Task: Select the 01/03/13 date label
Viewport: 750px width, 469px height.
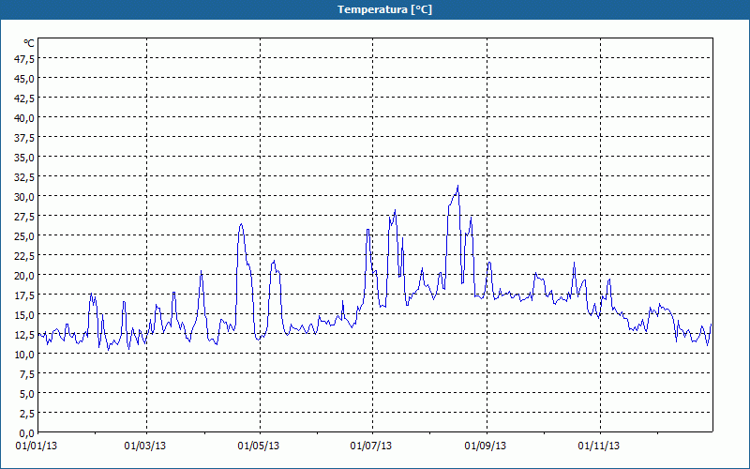Action: click(145, 446)
